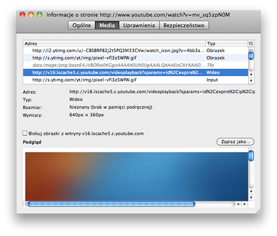
Task: Click the preview scroll right arrow
Action: click(244, 204)
